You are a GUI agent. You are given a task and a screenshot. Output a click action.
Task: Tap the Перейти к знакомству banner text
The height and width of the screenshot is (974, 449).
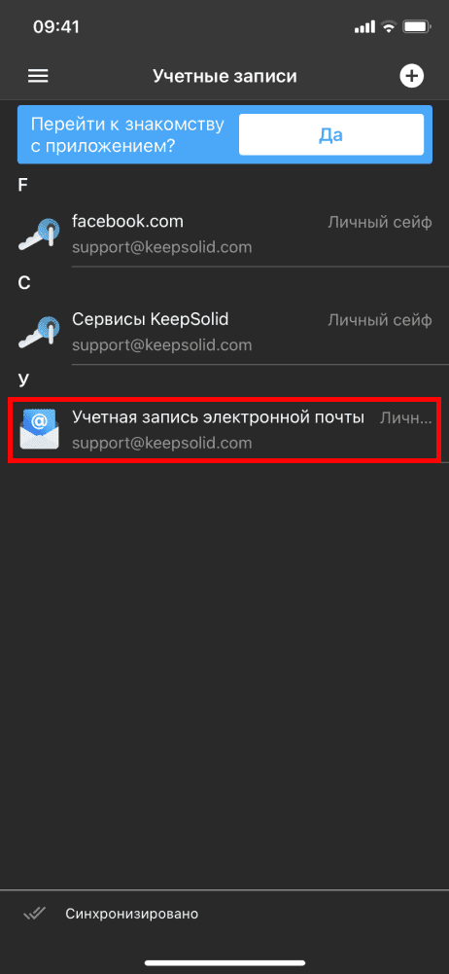pyautogui.click(x=127, y=134)
